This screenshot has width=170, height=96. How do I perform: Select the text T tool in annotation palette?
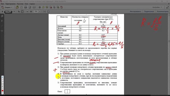point(3,88)
